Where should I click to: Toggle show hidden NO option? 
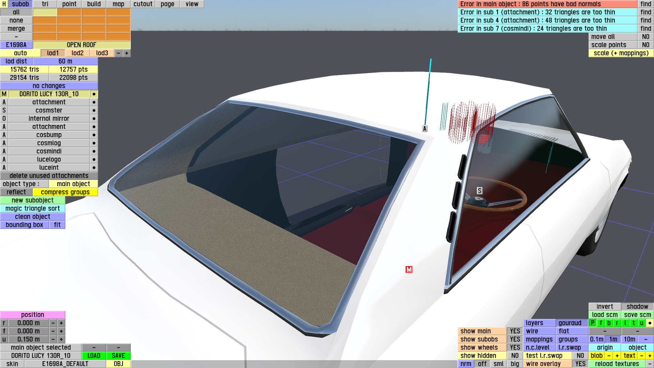[515, 356]
